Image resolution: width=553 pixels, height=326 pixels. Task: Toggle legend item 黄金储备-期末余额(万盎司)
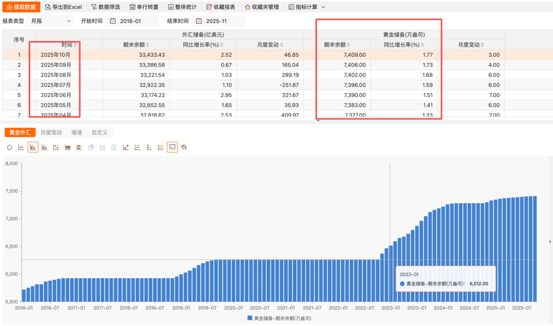pyautogui.click(x=280, y=318)
